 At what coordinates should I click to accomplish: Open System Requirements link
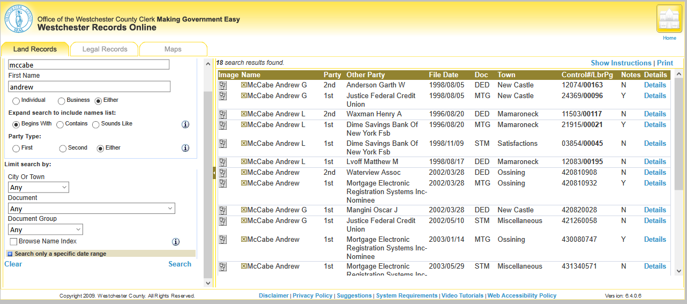click(x=407, y=295)
